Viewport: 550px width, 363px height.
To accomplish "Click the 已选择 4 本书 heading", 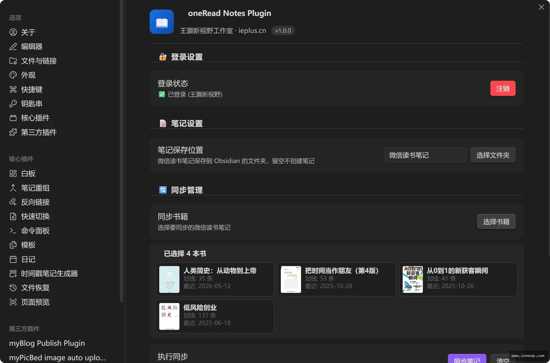I will [x=185, y=253].
